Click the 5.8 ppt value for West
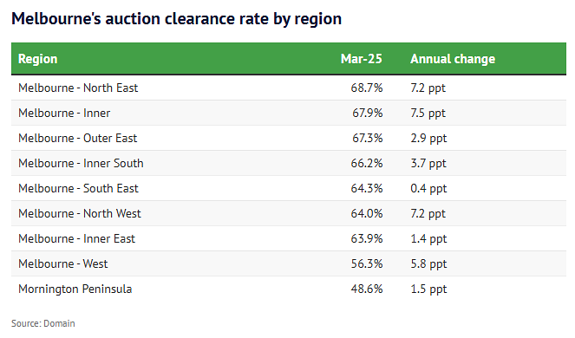The image size is (575, 338). 428,264
